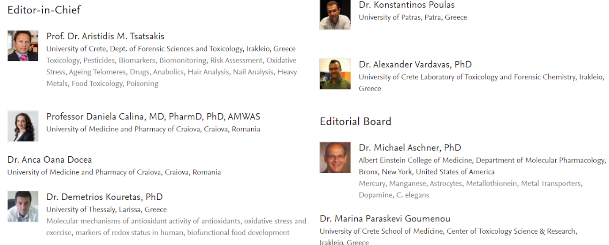Open Dr. Marina Paraskevi Goumenou's name
Image resolution: width=609 pixels, height=245 pixels.
[x=385, y=219]
